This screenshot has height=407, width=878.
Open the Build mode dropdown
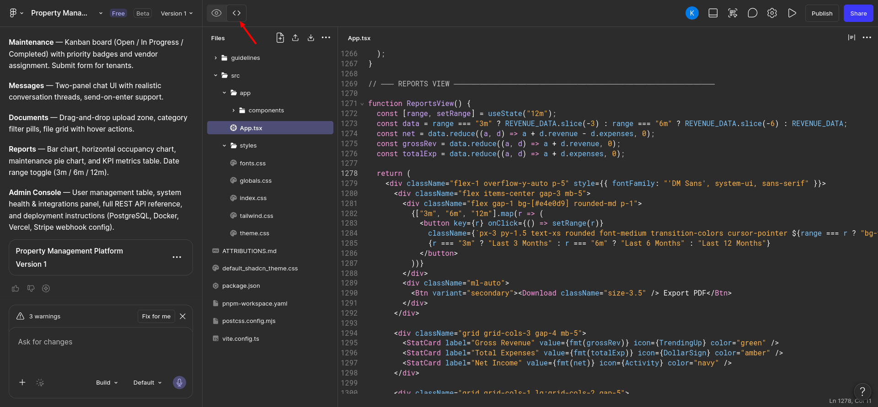pos(107,382)
